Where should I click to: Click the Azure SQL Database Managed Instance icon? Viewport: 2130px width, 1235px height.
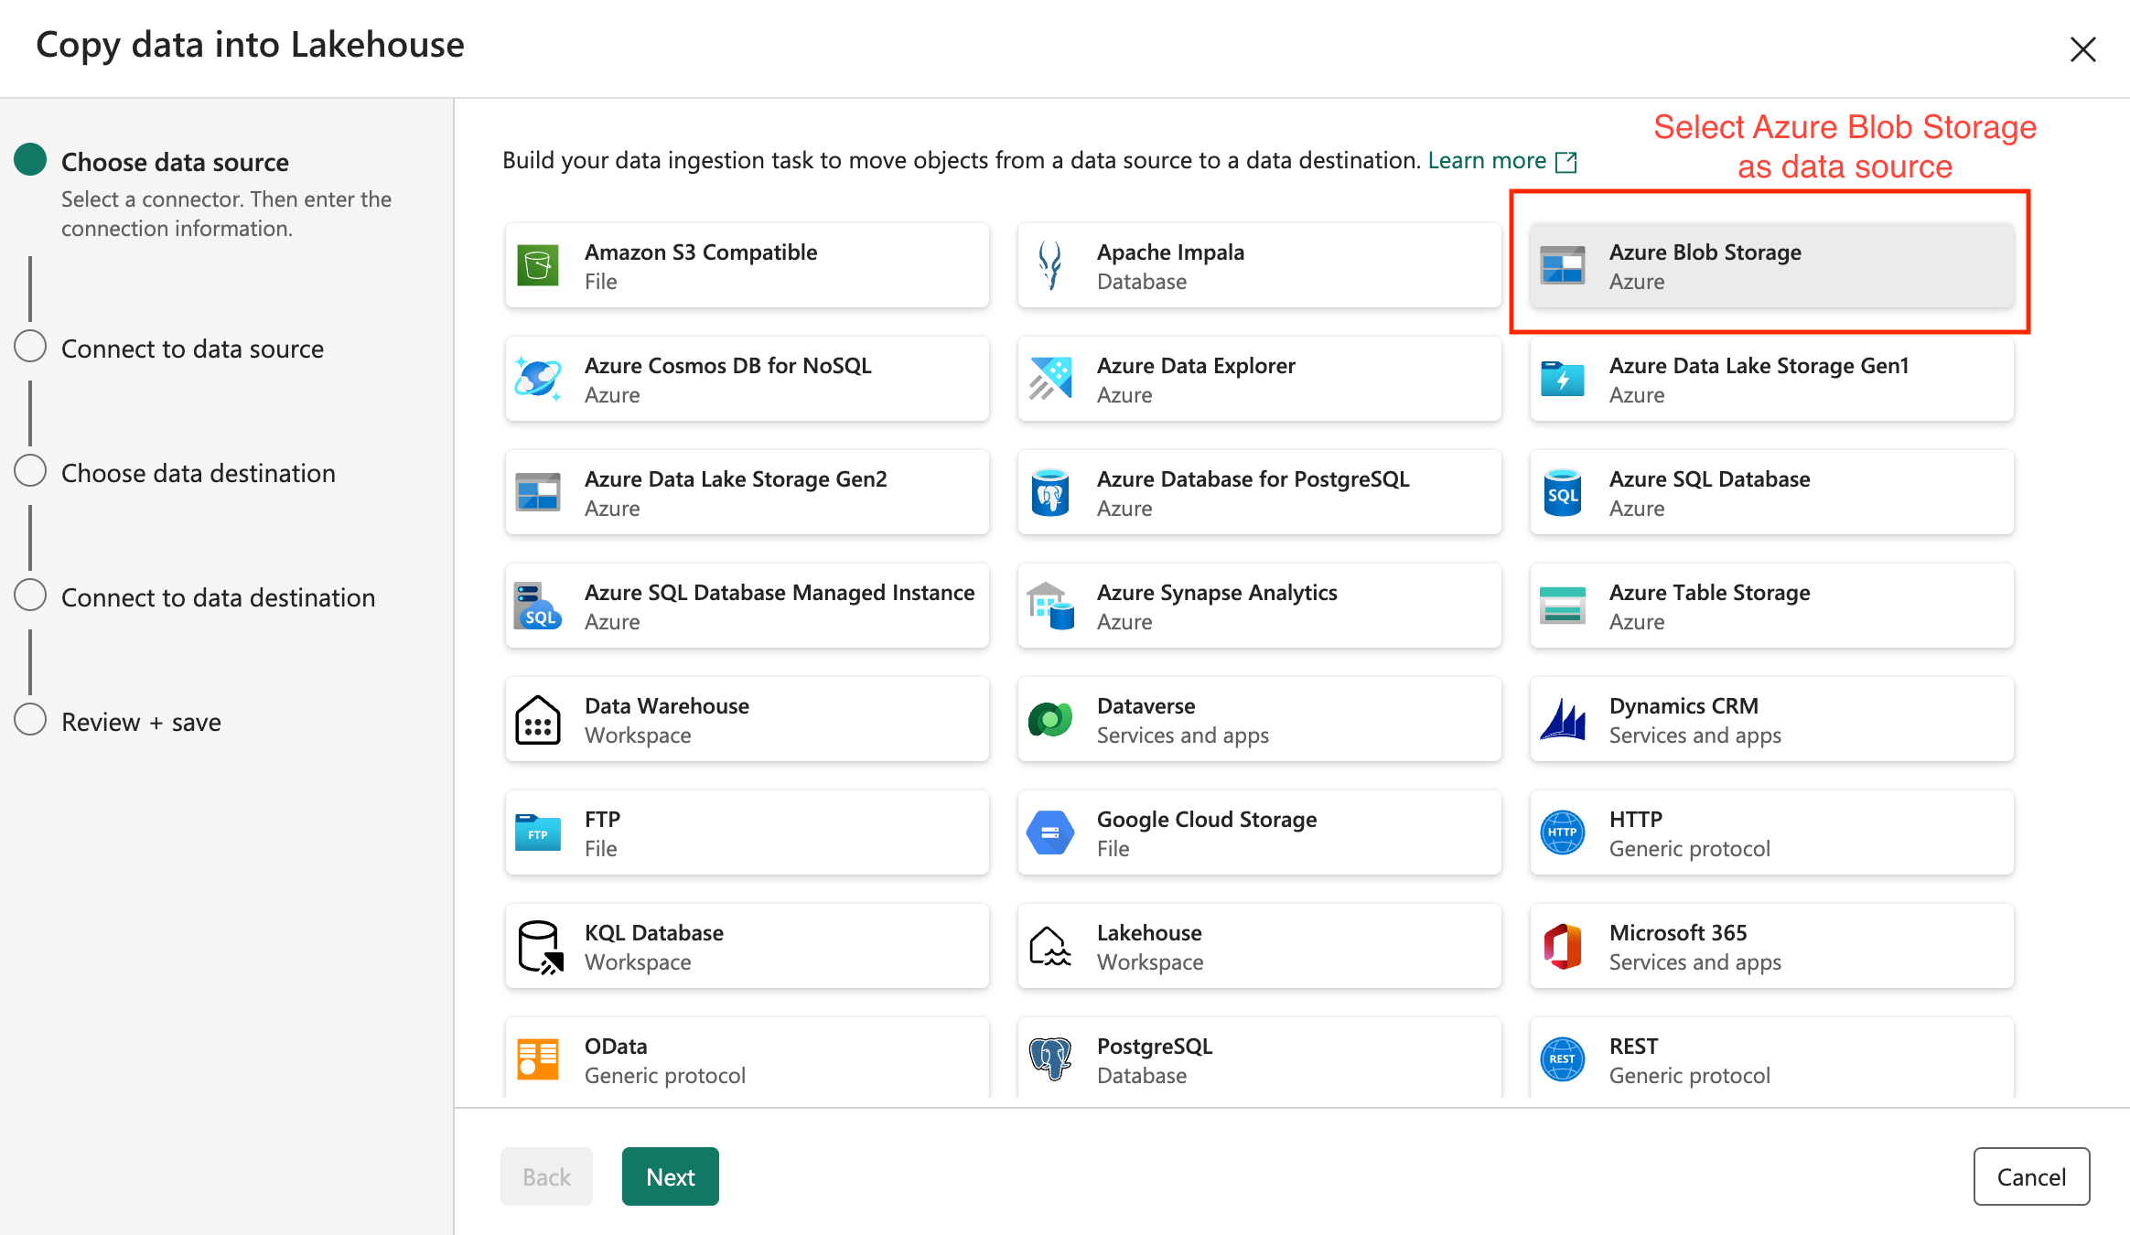point(538,606)
